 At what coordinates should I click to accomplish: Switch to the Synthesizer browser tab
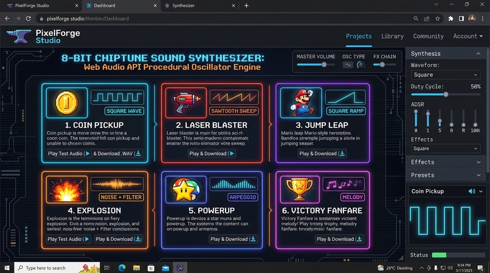[x=199, y=5]
